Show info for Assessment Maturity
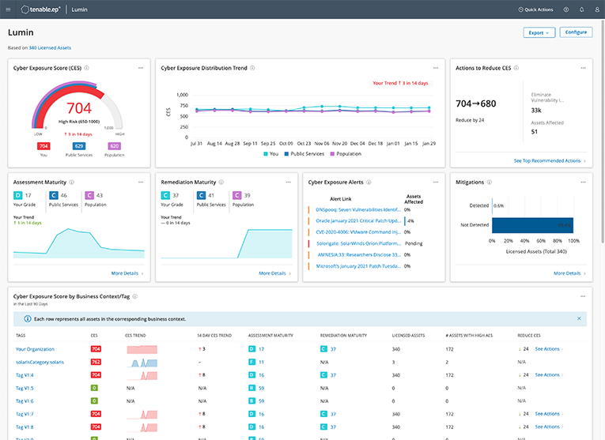The height and width of the screenshot is (440, 605). click(72, 182)
